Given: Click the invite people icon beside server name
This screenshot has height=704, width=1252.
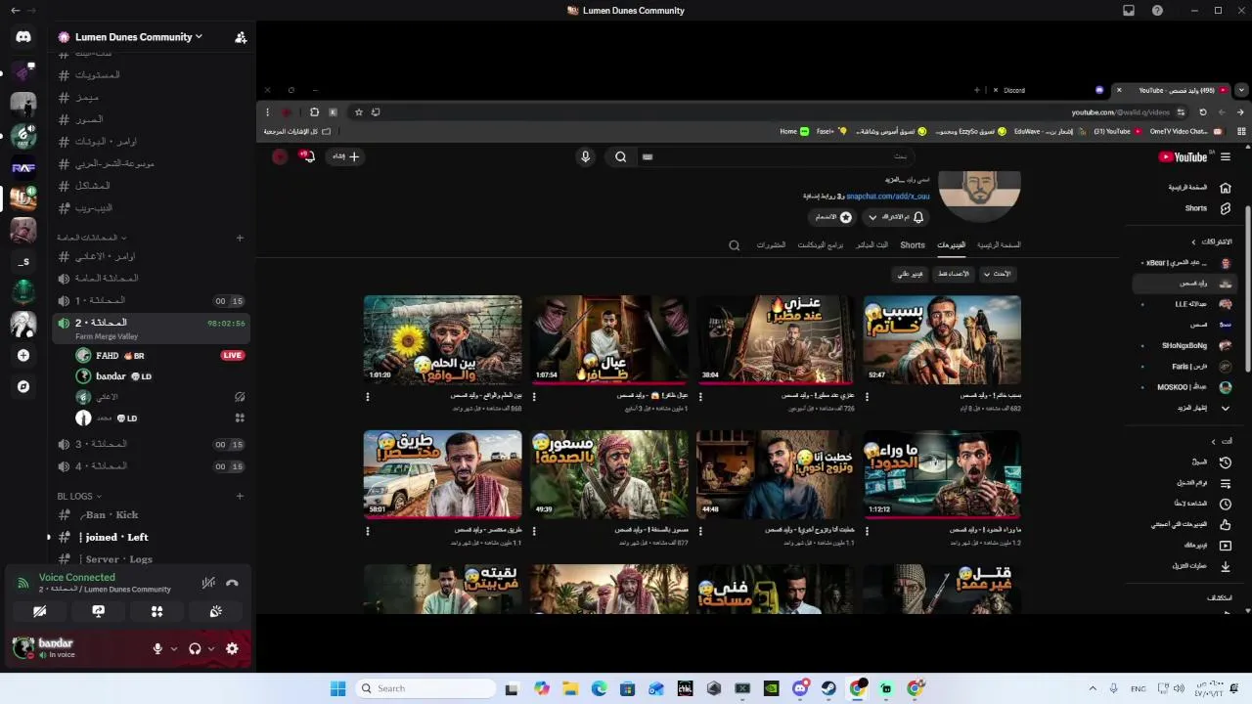Looking at the screenshot, I should point(241,37).
